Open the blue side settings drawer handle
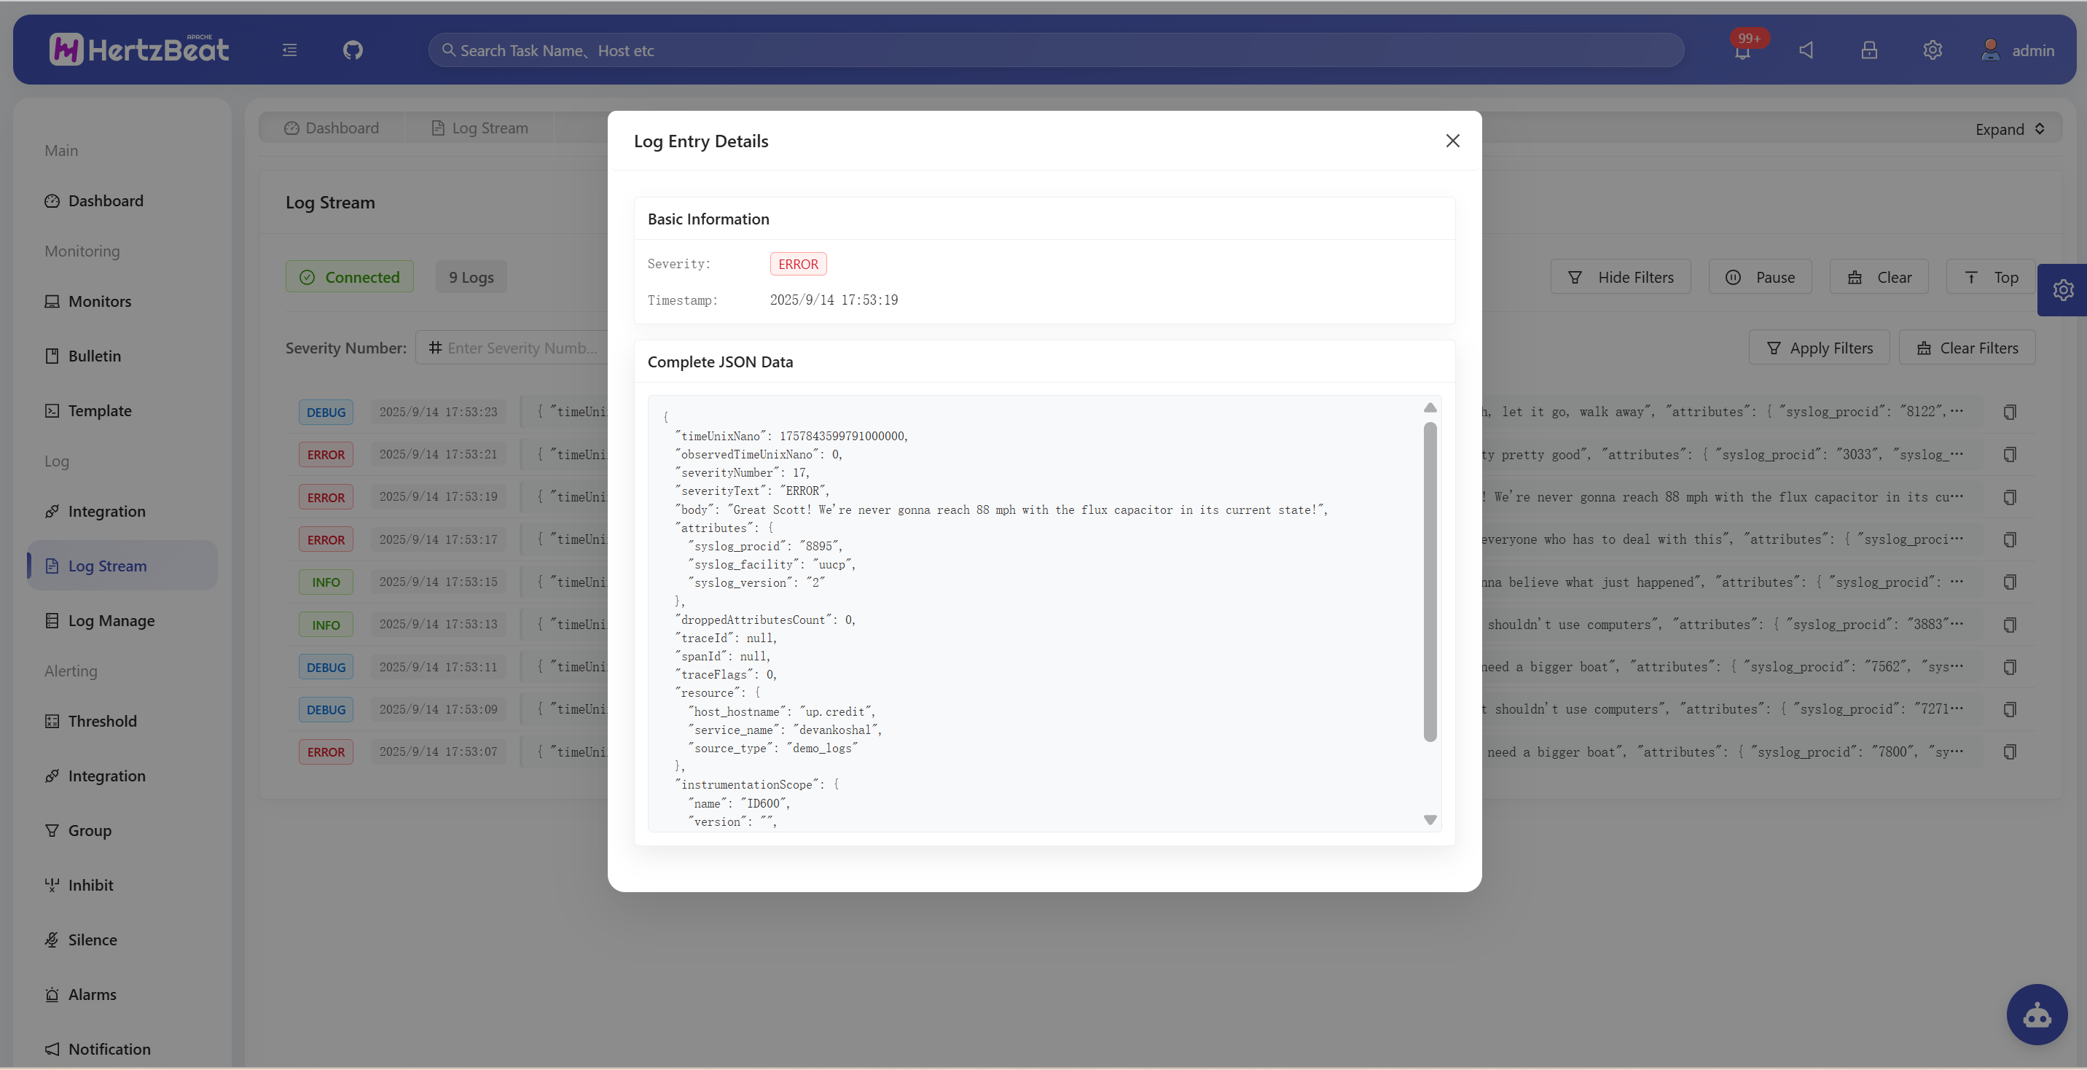 2063,289
